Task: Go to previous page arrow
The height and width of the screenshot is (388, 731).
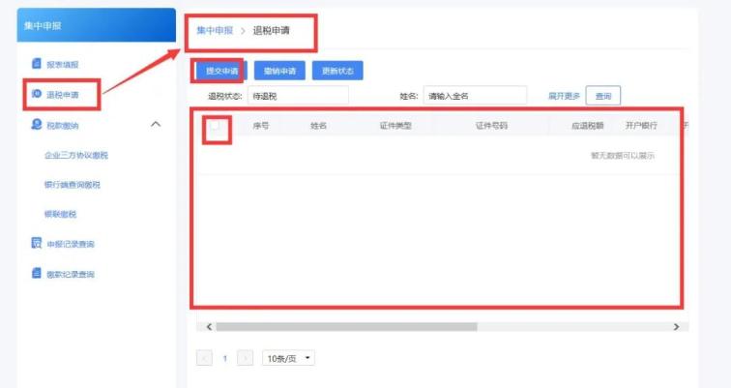Action: [x=204, y=358]
